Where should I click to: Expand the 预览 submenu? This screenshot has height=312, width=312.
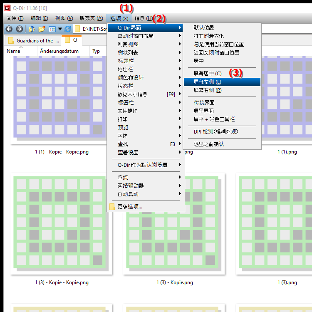pyautogui.click(x=145, y=128)
